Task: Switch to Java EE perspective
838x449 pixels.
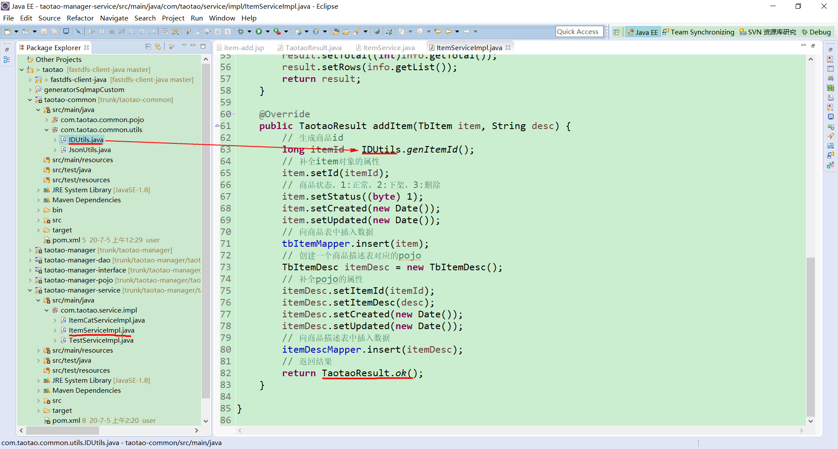Action: 642,32
